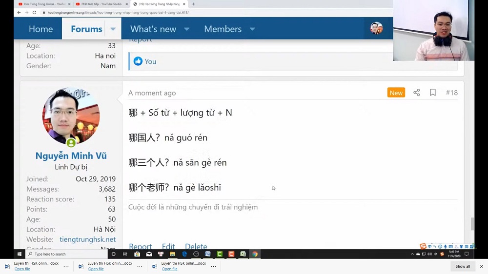The width and height of the screenshot is (488, 274).
Task: Open What's new navigation item
Action: pyautogui.click(x=153, y=29)
